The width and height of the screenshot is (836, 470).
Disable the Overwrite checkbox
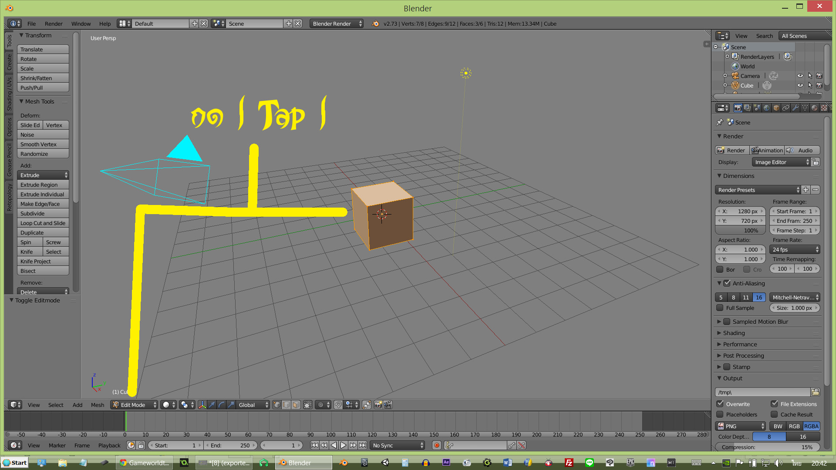point(720,404)
